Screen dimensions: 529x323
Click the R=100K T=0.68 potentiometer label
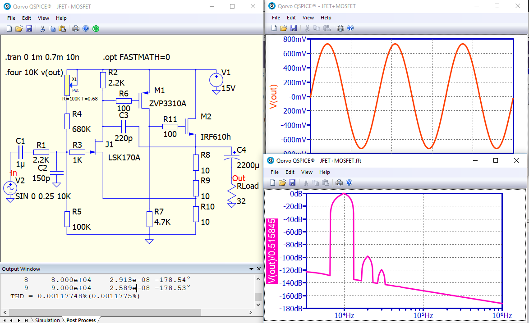(80, 99)
